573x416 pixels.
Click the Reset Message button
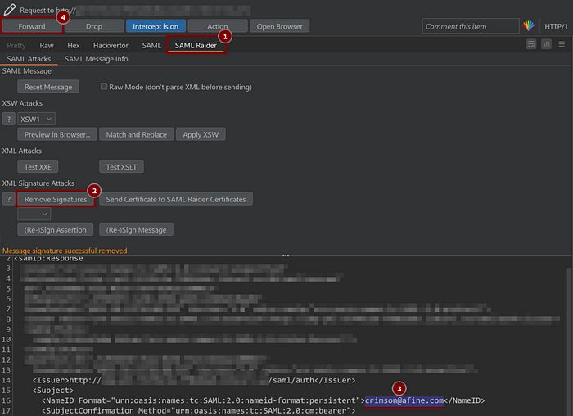(48, 87)
